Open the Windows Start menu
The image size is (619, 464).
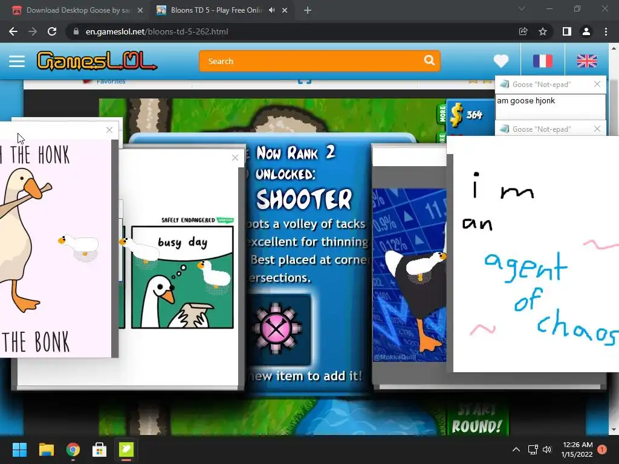[19, 449]
